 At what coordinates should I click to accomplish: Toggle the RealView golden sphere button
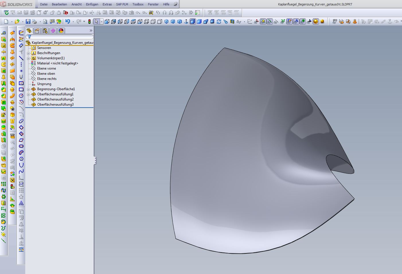pyautogui.click(x=316, y=21)
